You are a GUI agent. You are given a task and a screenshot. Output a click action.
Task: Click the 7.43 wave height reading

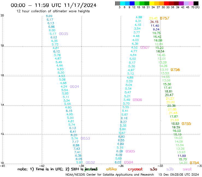point(77,149)
